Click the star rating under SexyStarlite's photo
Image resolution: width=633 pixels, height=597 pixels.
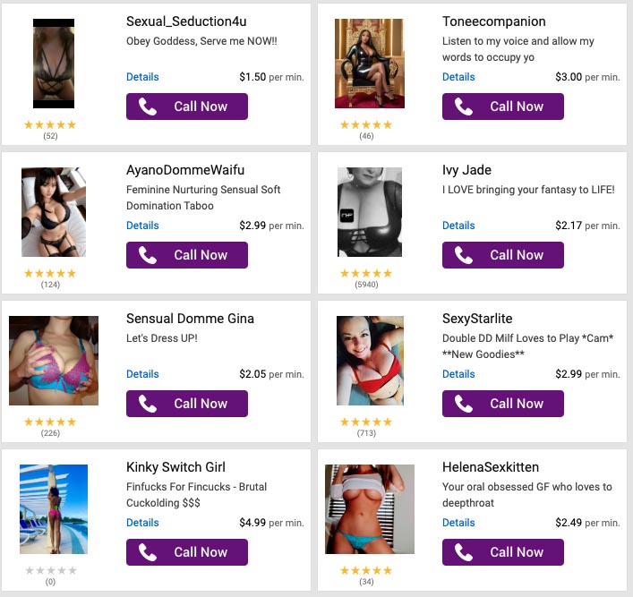coord(365,422)
